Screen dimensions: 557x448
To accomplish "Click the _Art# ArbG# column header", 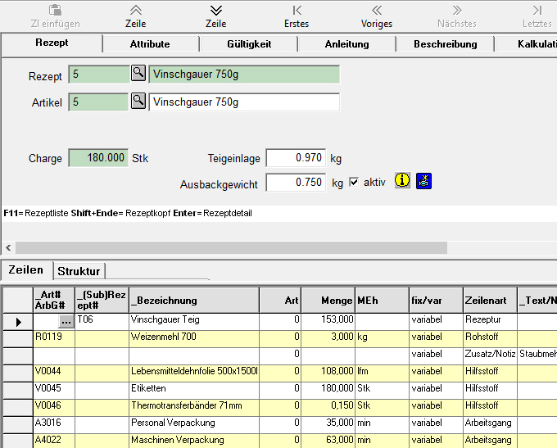I will tap(54, 301).
